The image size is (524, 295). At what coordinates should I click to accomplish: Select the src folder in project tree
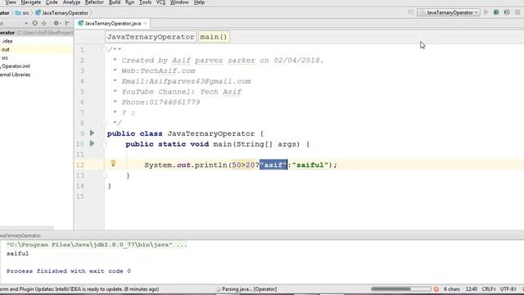pyautogui.click(x=4, y=58)
